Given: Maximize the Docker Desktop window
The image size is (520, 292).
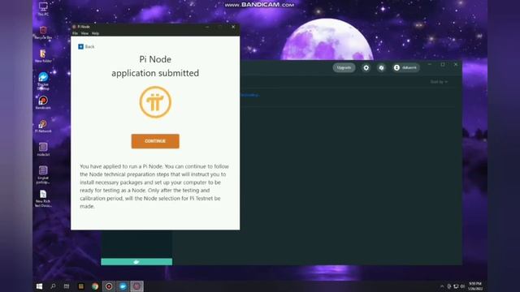Looking at the screenshot, I should (443, 65).
